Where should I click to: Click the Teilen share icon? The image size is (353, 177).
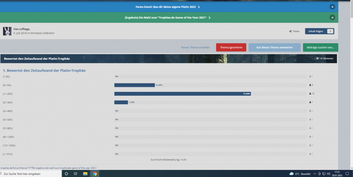coord(290,31)
